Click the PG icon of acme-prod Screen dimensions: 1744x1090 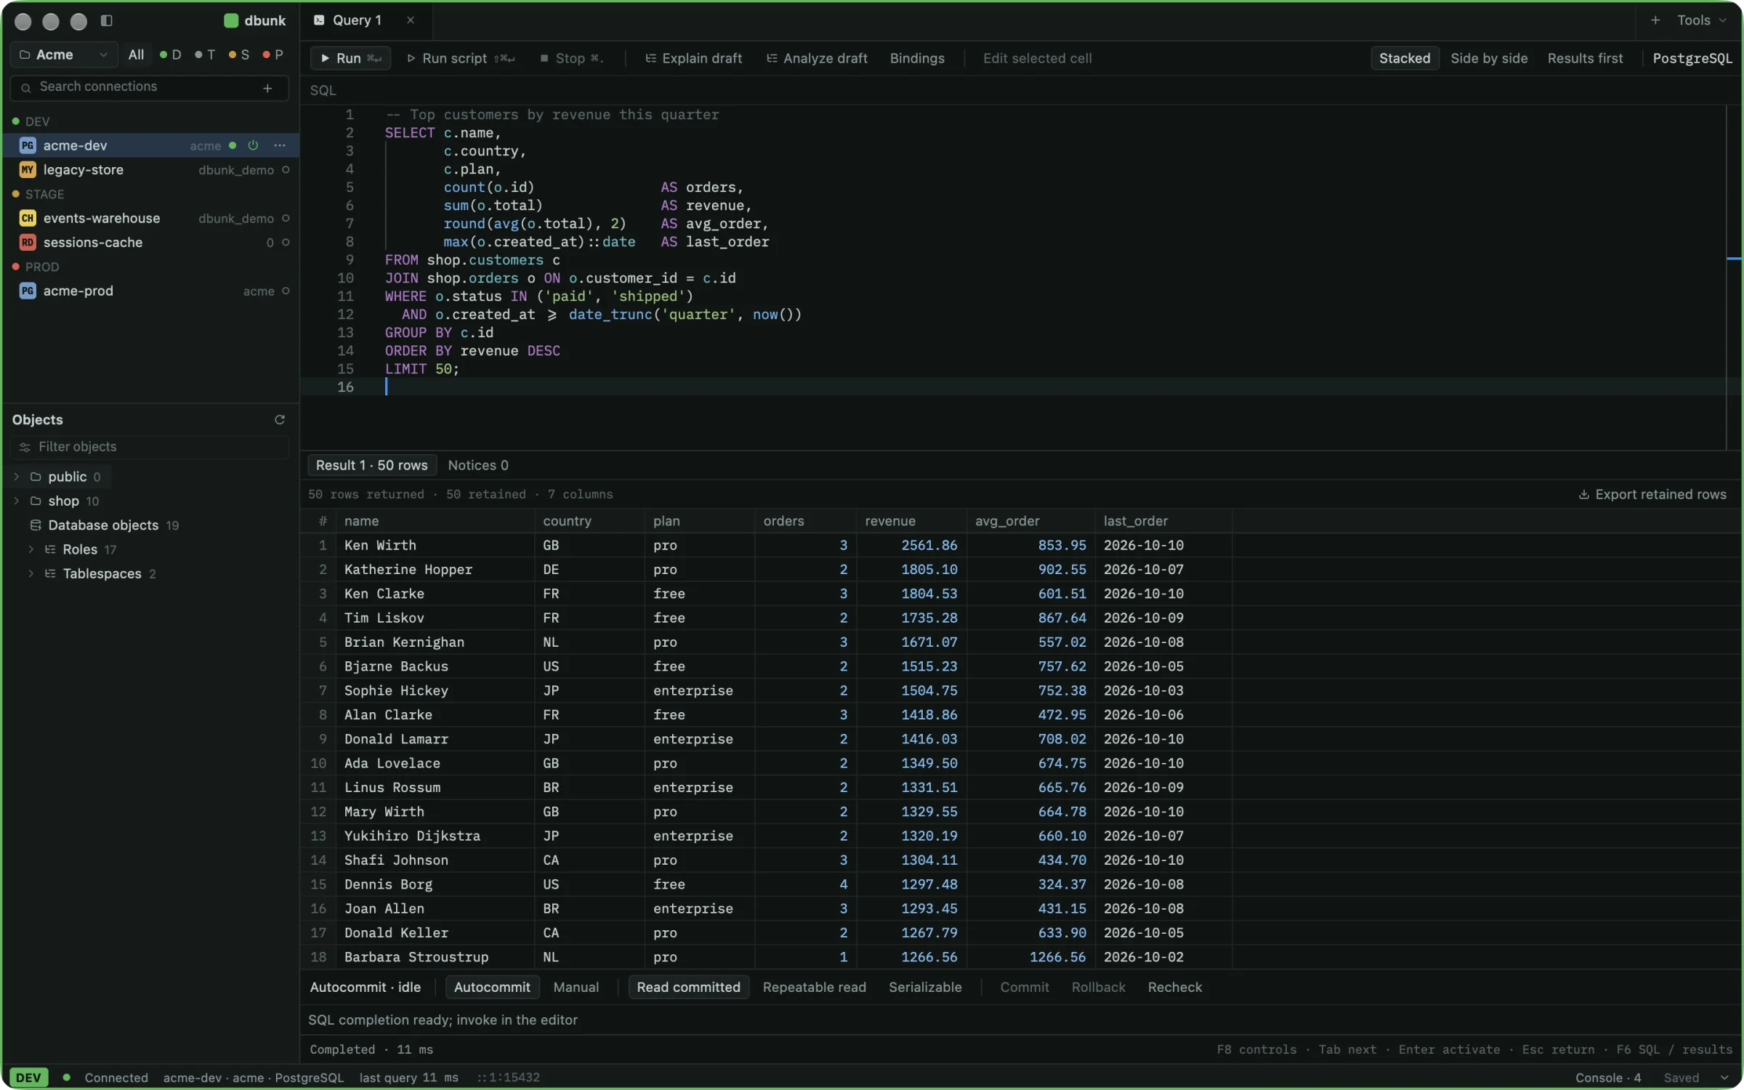(28, 291)
